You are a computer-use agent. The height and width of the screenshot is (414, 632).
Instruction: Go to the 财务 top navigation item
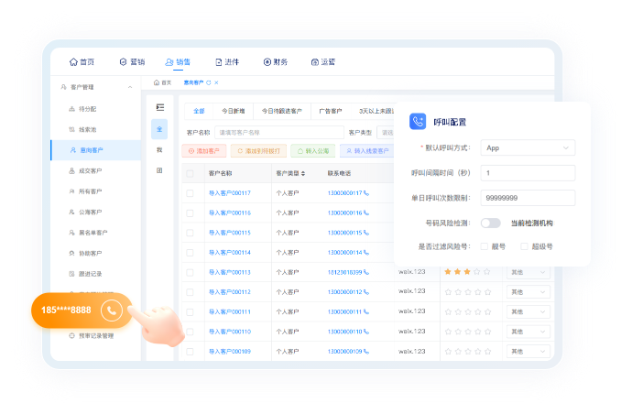[x=276, y=61]
